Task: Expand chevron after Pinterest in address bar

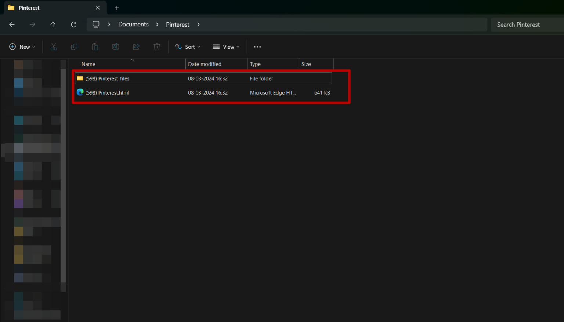Action: click(199, 25)
